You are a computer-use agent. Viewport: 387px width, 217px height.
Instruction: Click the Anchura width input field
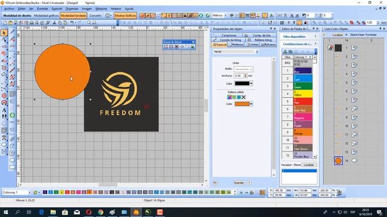point(239,76)
